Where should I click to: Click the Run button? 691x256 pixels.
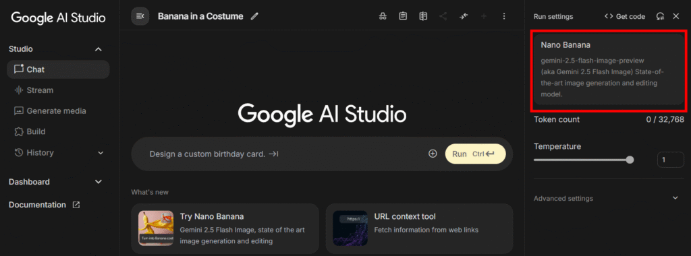click(476, 154)
